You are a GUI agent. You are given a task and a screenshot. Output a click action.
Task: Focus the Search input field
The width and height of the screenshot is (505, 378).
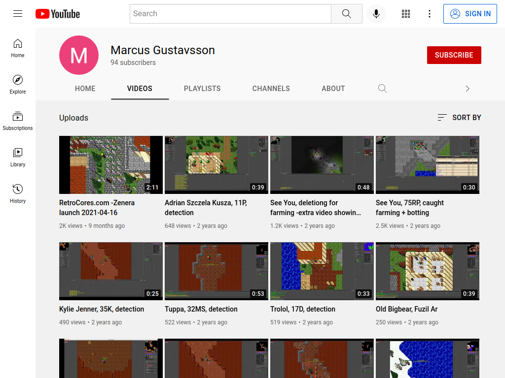pos(231,14)
